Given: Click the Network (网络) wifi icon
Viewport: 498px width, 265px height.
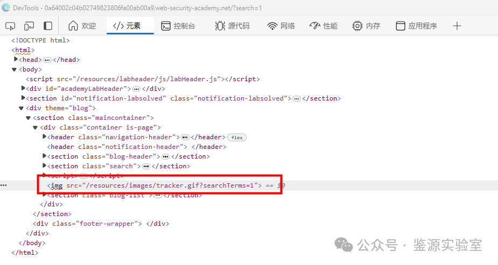Looking at the screenshot, I should click(x=272, y=26).
